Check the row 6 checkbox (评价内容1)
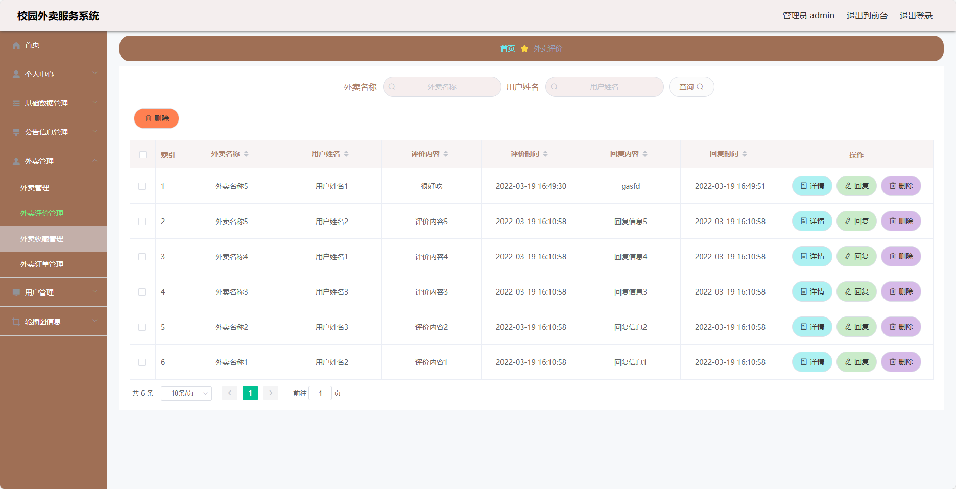The width and height of the screenshot is (956, 489). [x=142, y=362]
